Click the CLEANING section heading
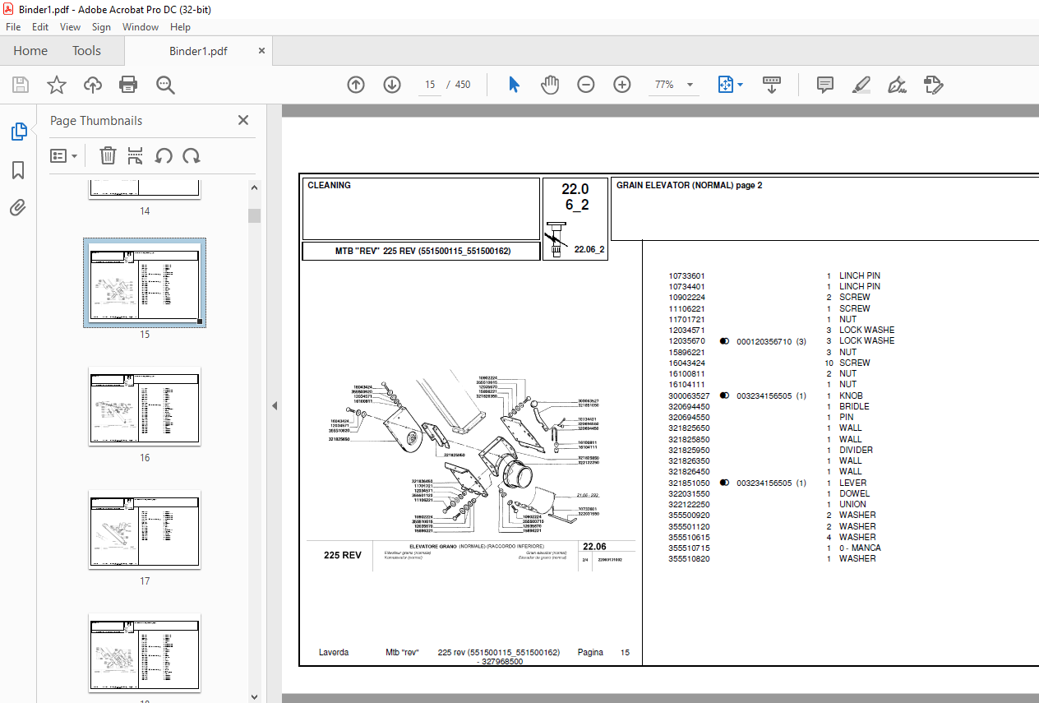 (x=329, y=186)
